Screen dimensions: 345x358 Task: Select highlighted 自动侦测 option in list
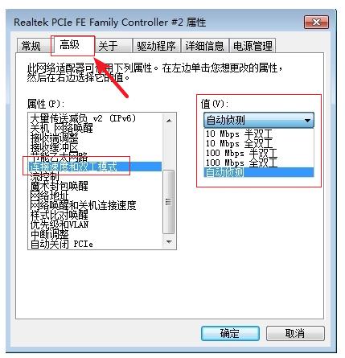click(x=259, y=172)
